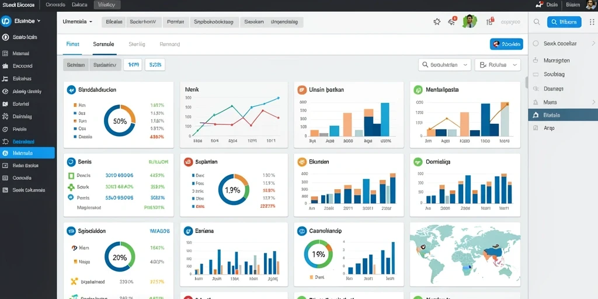Screen dimensions: 598x299
Task: Click the search magnifier in right panel
Action: pos(537,22)
